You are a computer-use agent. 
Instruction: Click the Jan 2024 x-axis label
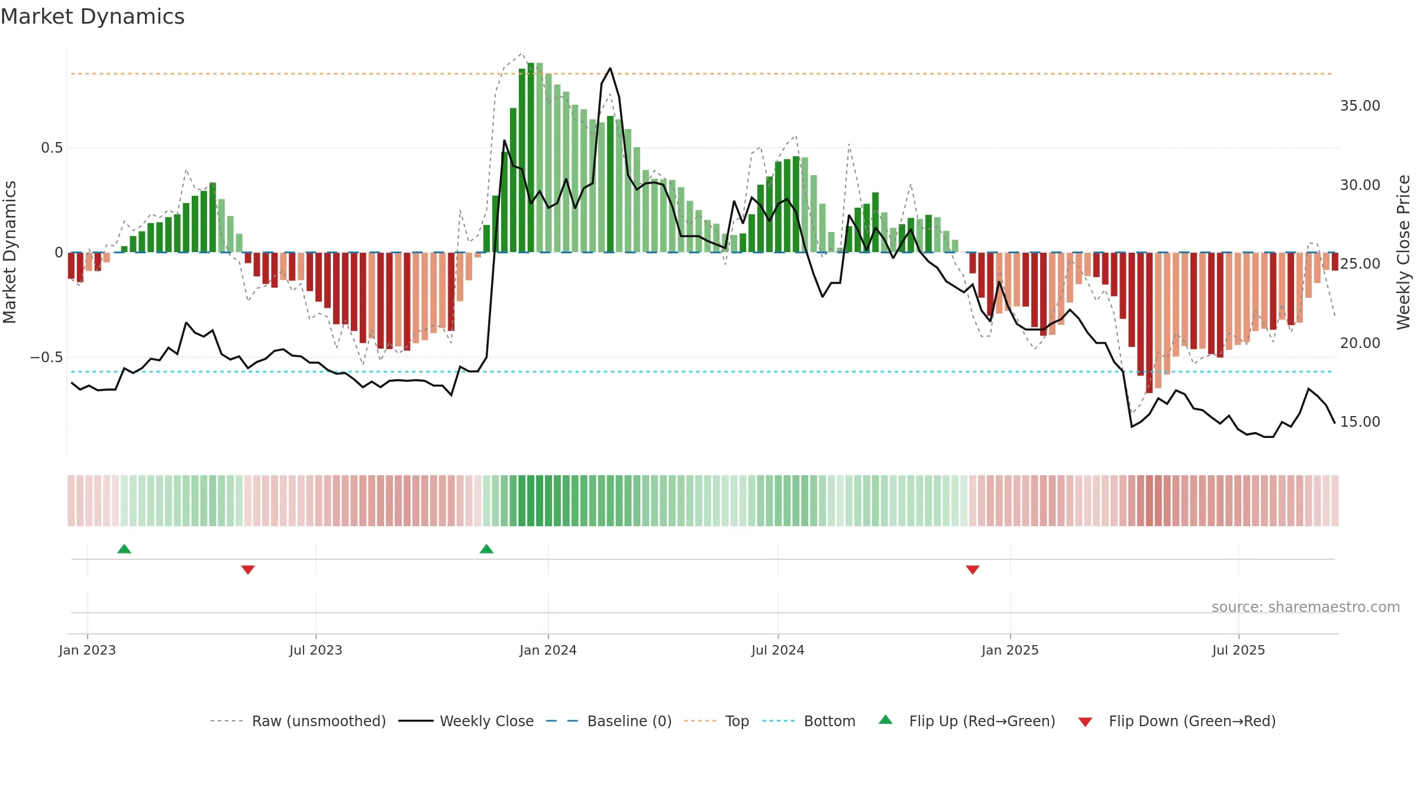(x=548, y=650)
